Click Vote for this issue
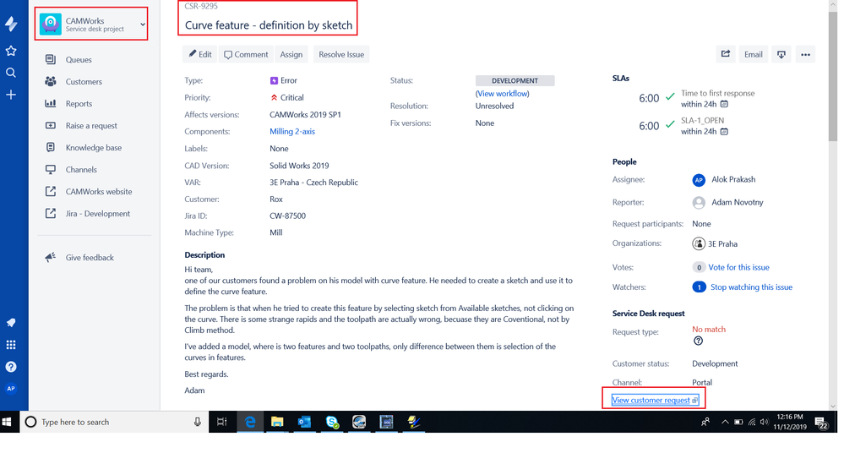Screen dimensions: 844x475 coord(738,268)
